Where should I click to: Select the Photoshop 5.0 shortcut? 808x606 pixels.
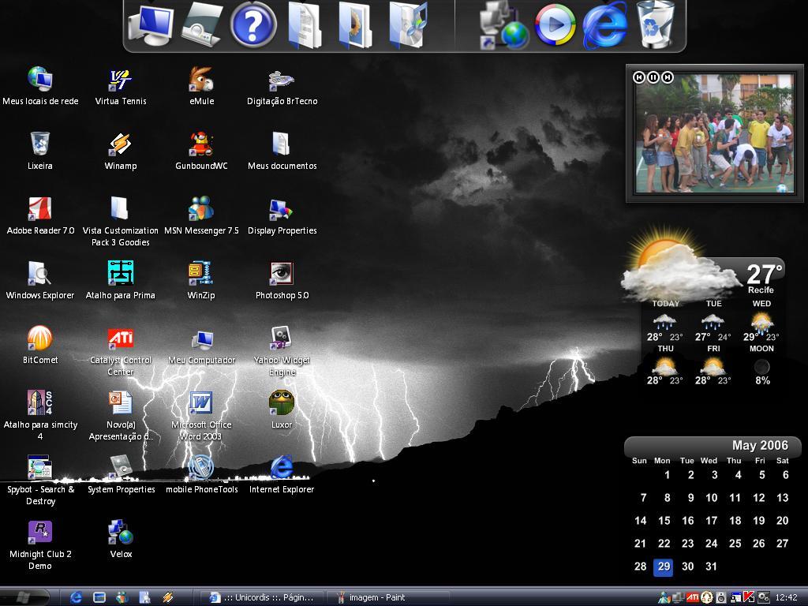click(282, 281)
